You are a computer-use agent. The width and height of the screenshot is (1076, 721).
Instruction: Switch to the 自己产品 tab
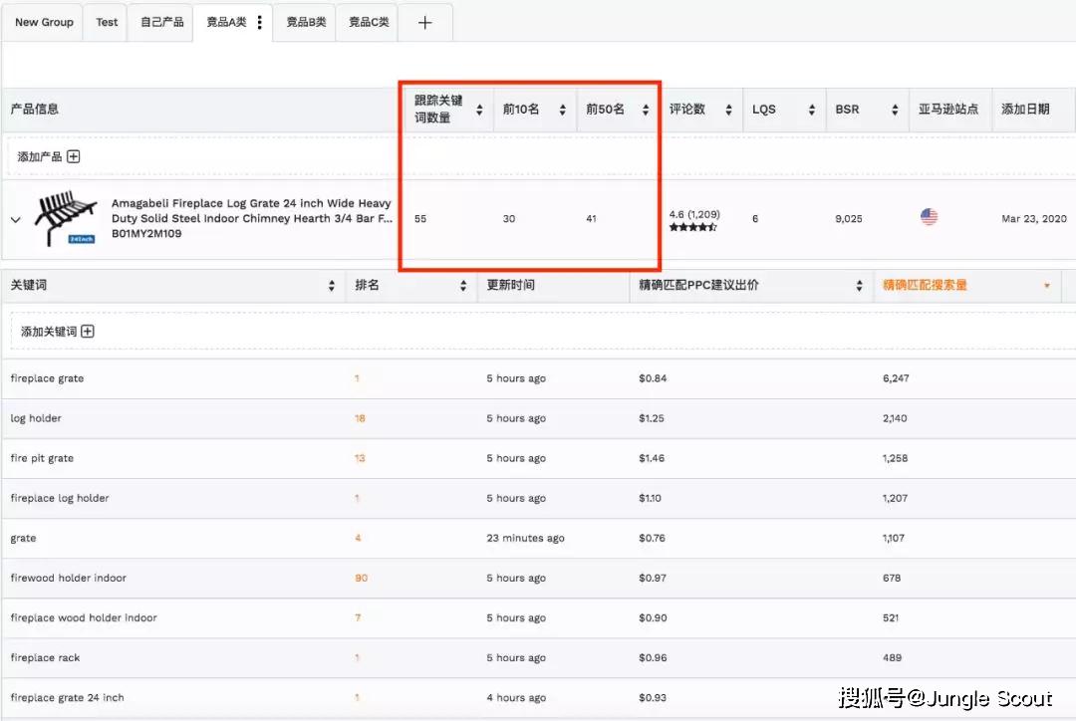[x=161, y=23]
